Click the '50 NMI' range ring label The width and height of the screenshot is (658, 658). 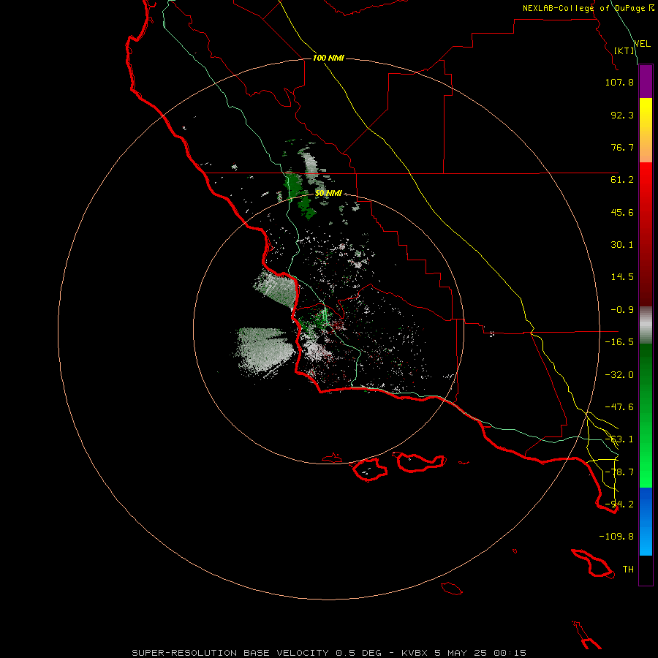[328, 194]
